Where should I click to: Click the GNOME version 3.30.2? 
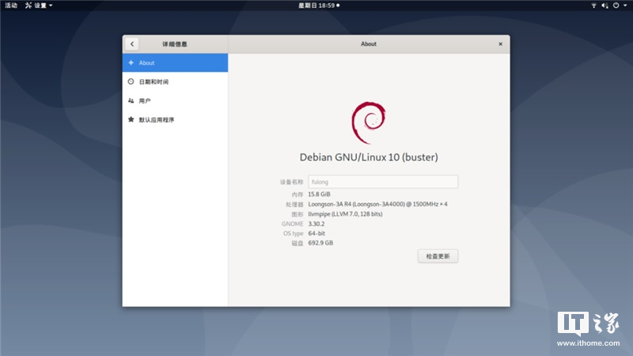[316, 224]
